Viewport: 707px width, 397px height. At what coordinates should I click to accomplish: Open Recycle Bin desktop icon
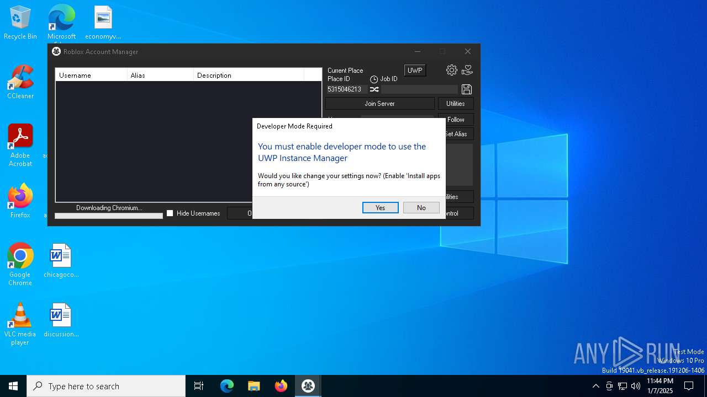tap(20, 23)
